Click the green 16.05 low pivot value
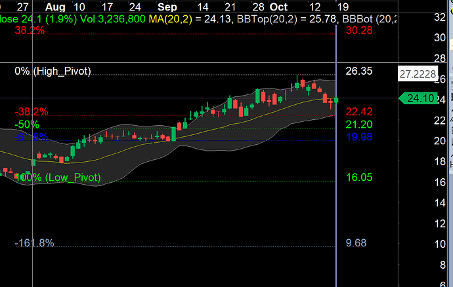Screen dimensions: 453x287 (x=359, y=178)
